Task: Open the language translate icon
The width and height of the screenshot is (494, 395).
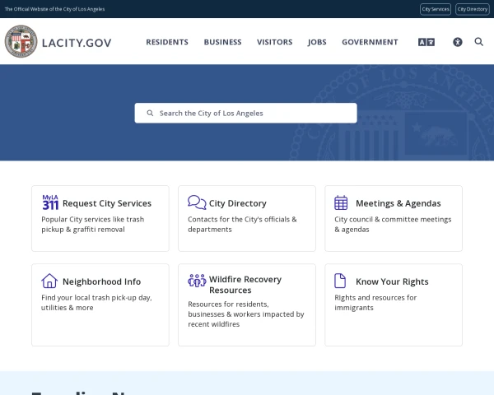Action: click(x=426, y=42)
